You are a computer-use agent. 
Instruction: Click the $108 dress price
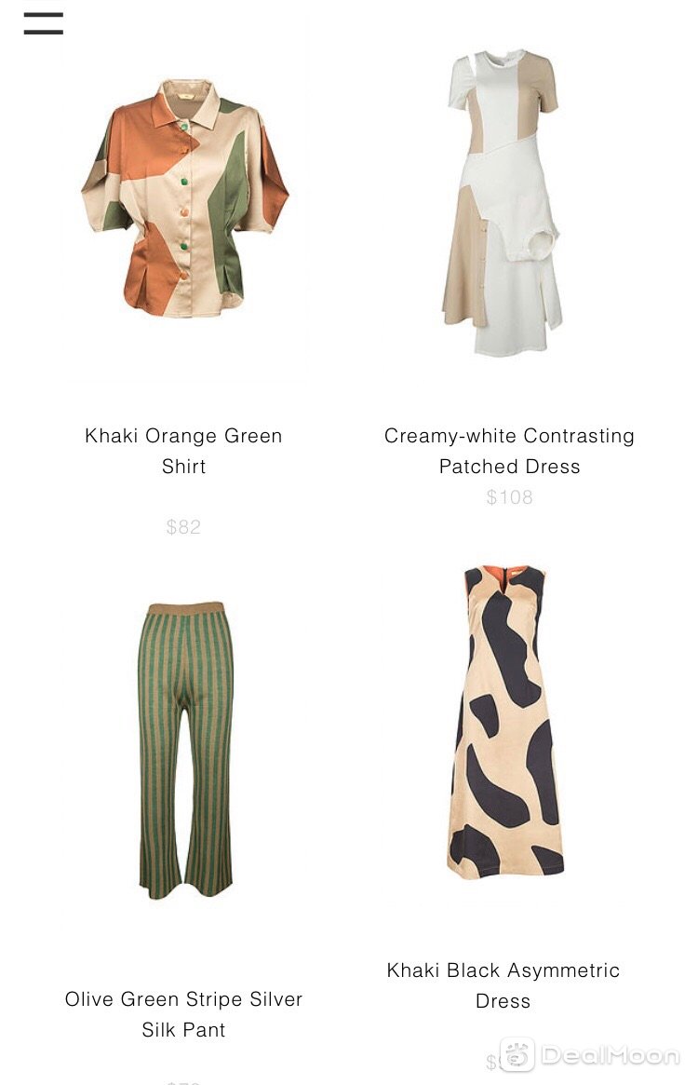click(x=509, y=497)
